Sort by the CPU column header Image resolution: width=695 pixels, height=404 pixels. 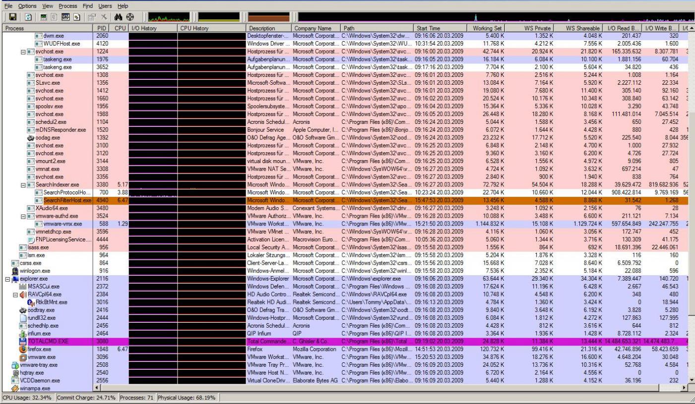(120, 28)
